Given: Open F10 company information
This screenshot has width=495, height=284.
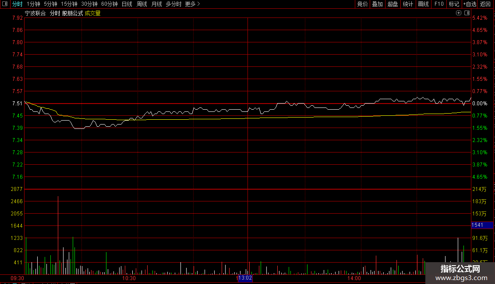Looking at the screenshot, I should [x=439, y=4].
